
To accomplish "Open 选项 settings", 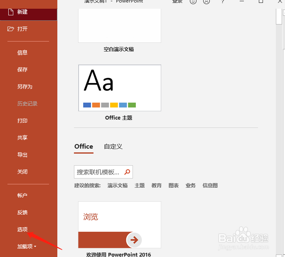I will coord(22,230).
